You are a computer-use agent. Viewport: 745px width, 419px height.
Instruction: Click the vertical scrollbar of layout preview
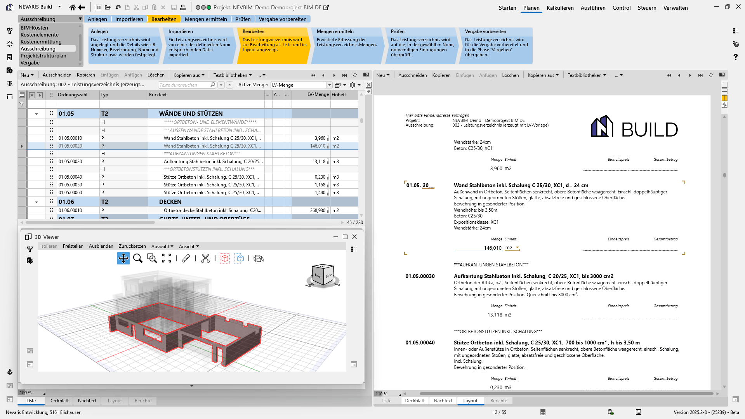tap(724, 175)
